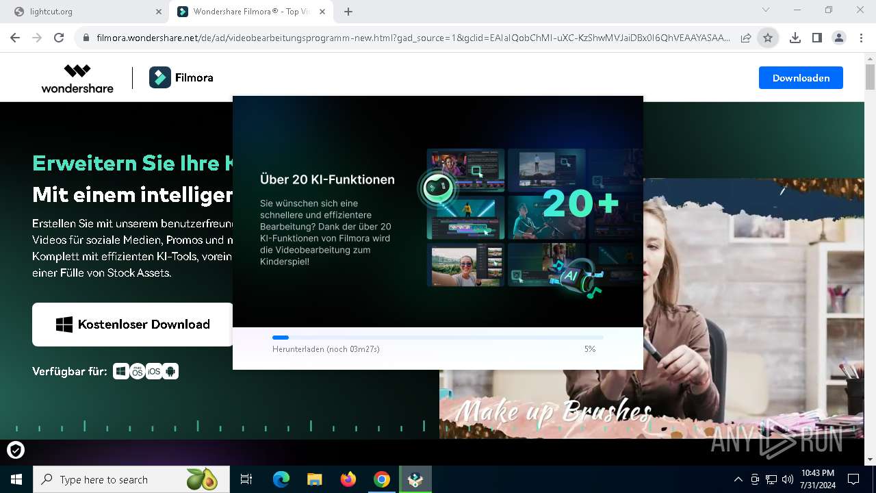Click Make up Brushes video preview
This screenshot has width=876, height=493.
[652, 308]
